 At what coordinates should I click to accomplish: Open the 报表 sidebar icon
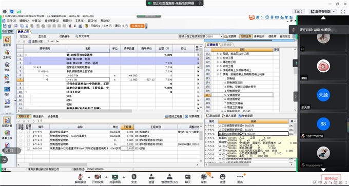click(7, 102)
